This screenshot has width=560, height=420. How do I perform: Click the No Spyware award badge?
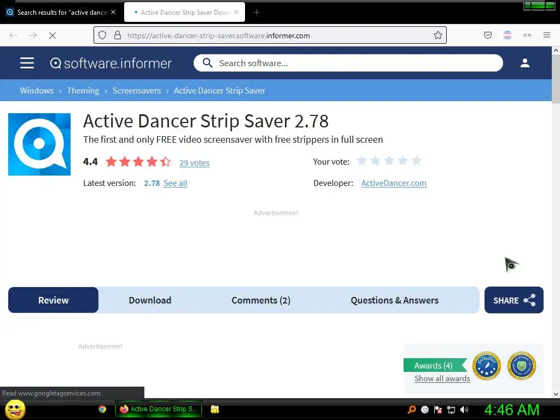click(x=521, y=366)
